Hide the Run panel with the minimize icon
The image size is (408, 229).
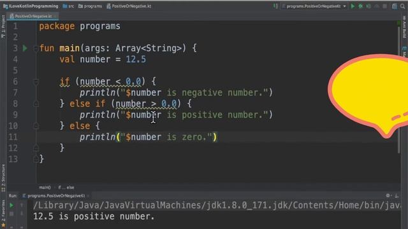pos(397,195)
